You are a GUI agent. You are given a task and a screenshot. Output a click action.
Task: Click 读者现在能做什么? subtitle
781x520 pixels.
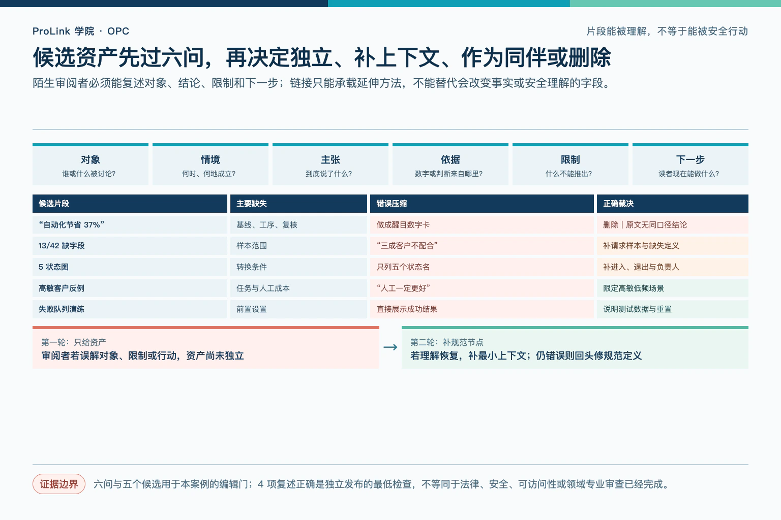pos(689,174)
